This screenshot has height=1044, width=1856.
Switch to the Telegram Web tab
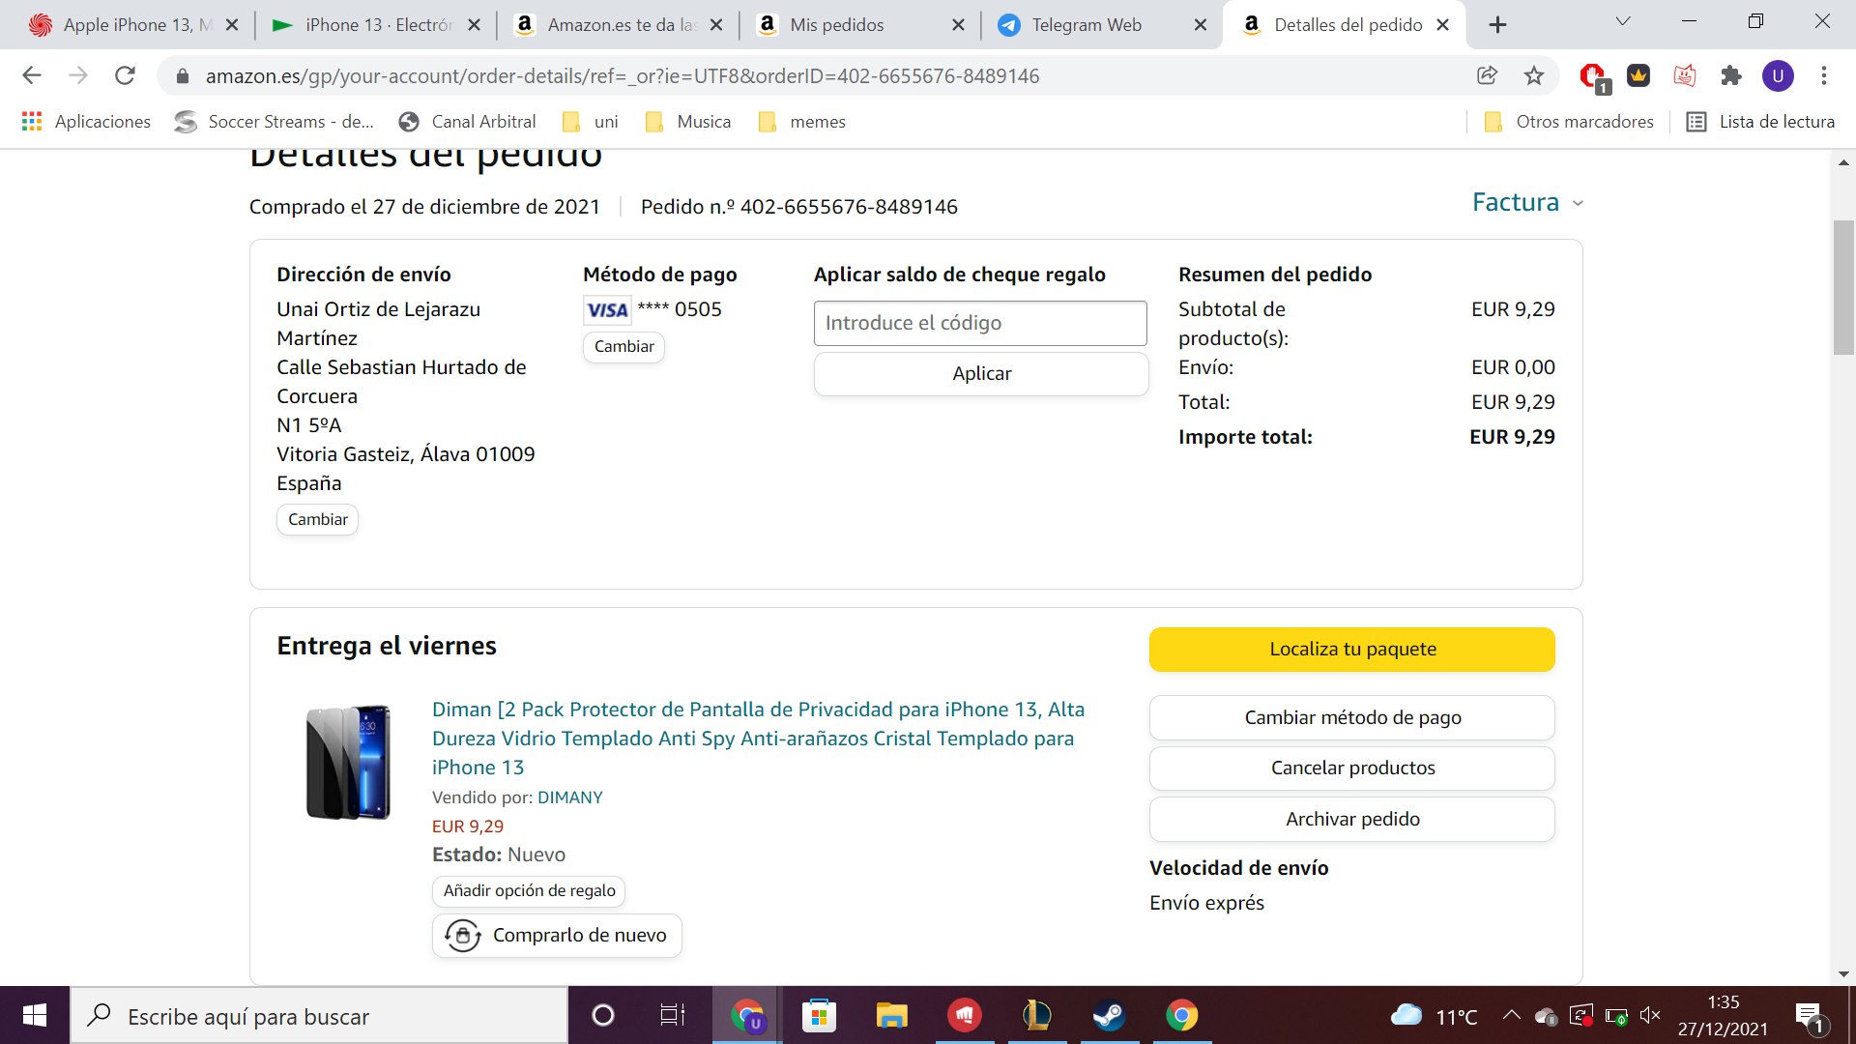(x=1086, y=25)
